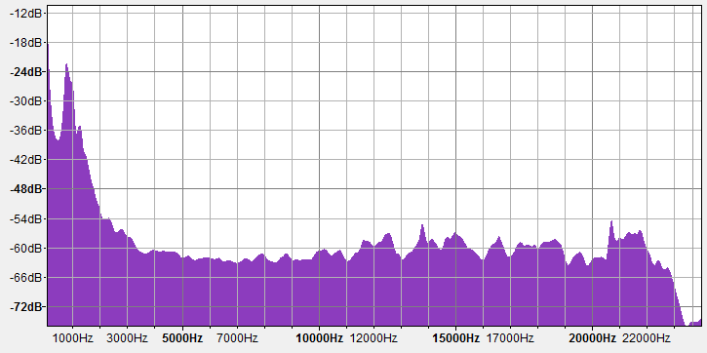The width and height of the screenshot is (707, 353).
Task: Click the 7000Hz frequency label
Action: click(237, 338)
